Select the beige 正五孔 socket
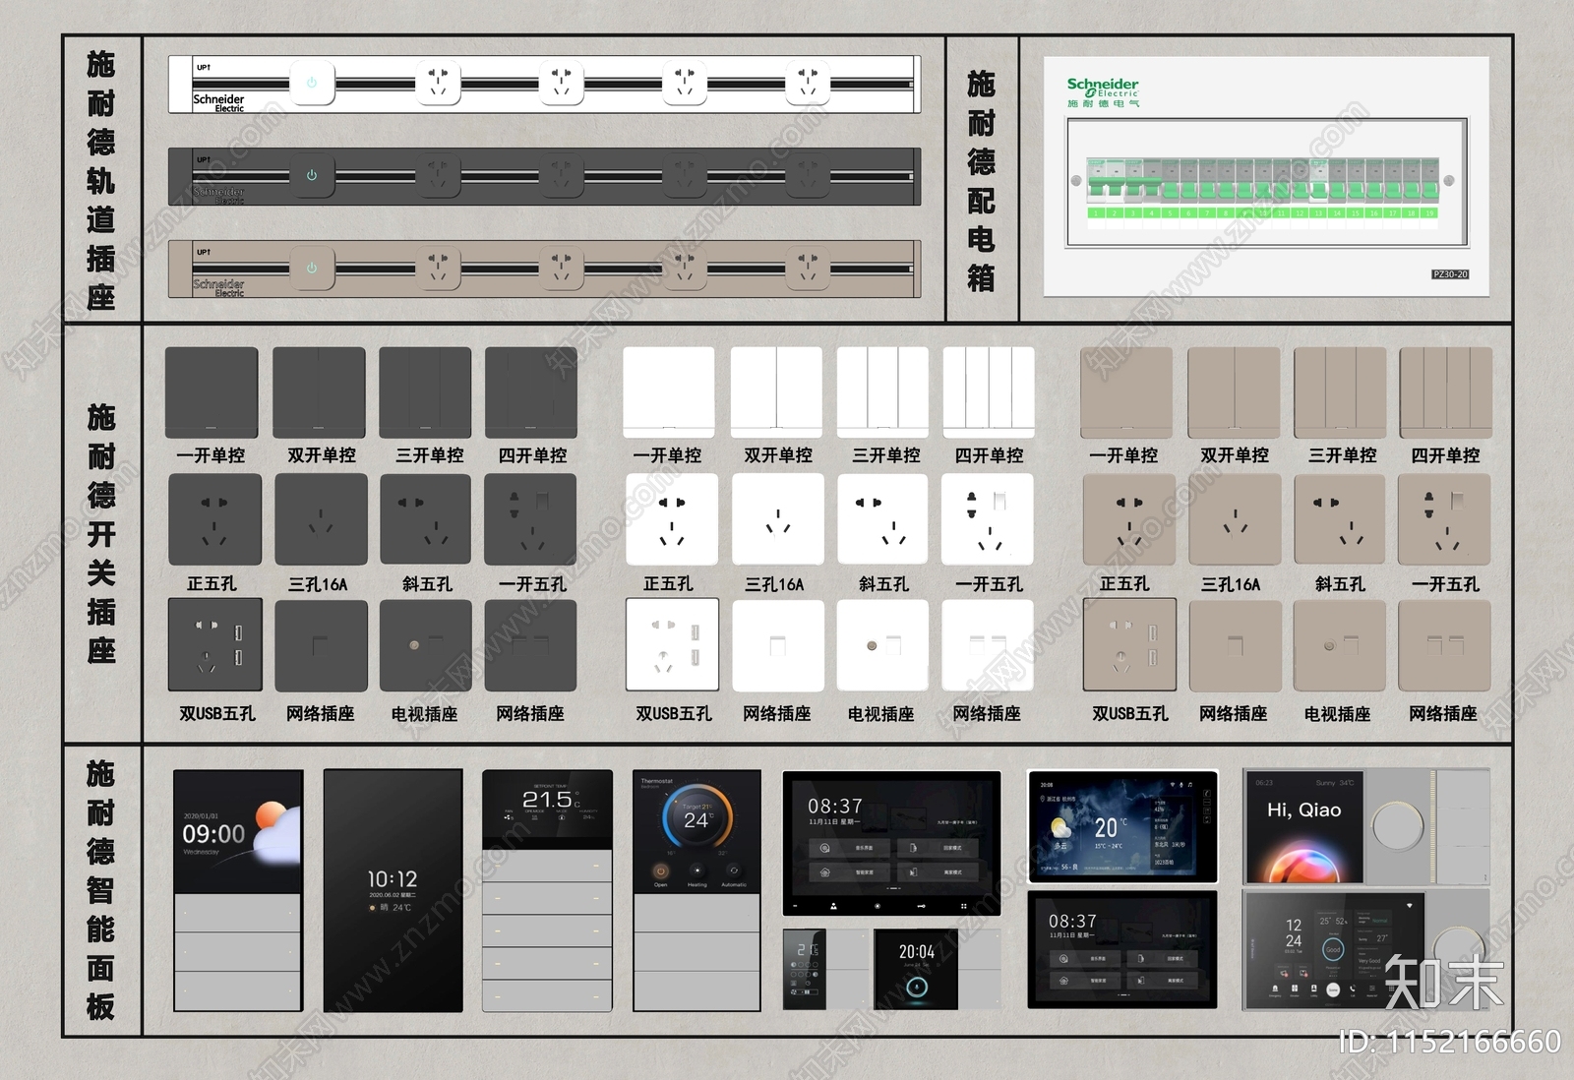1574x1080 pixels. [x=1128, y=519]
